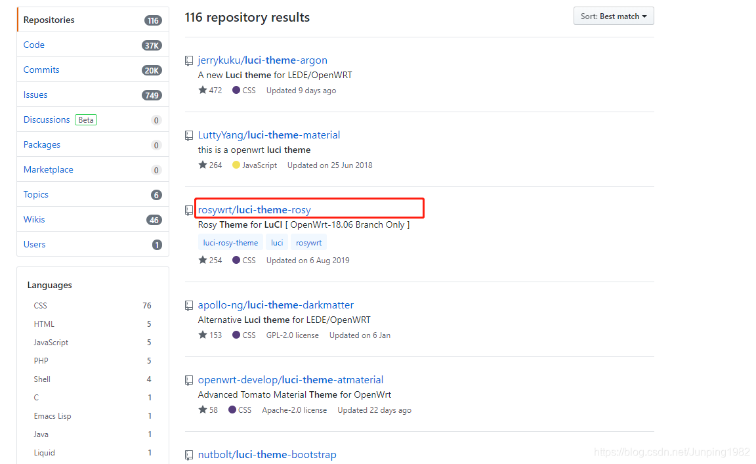Click the 254 stars count for luci-theme-rosy
The image size is (756, 464).
[210, 260]
